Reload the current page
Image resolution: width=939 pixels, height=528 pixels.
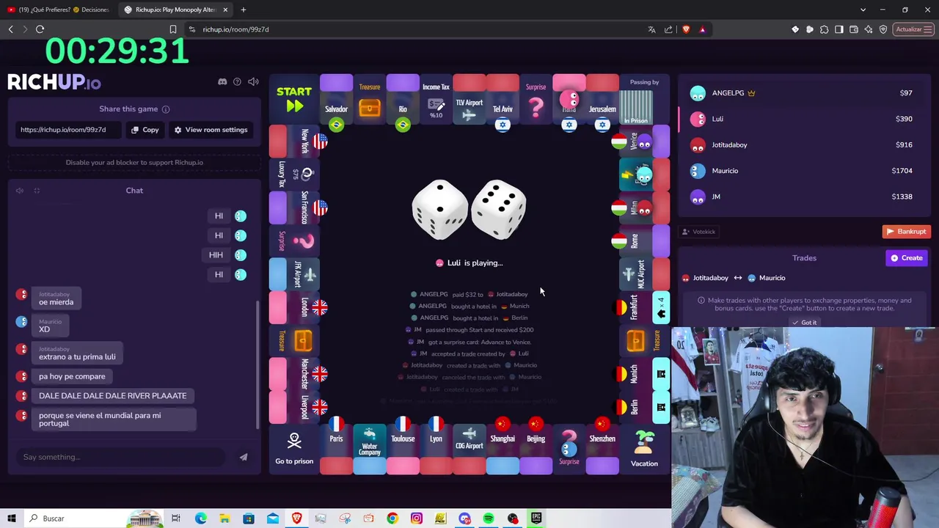point(40,29)
